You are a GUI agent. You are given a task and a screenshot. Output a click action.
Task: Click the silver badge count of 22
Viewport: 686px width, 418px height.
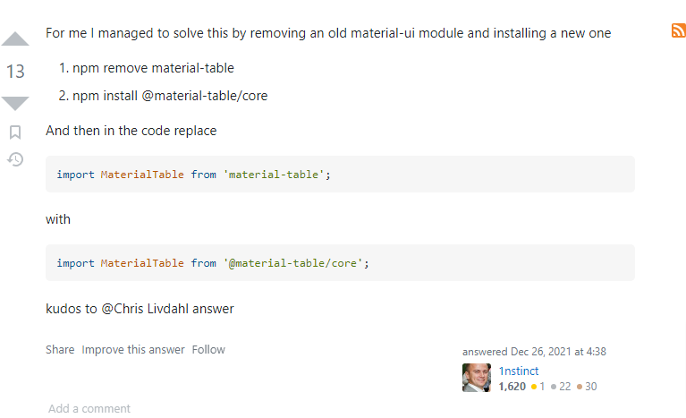pyautogui.click(x=564, y=387)
